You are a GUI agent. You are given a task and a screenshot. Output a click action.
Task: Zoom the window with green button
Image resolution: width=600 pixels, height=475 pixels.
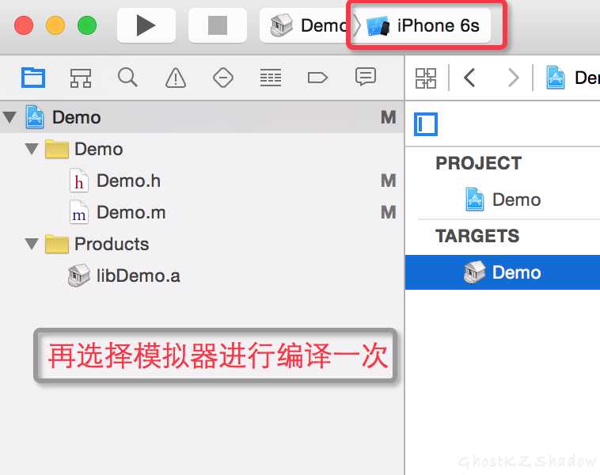click(x=87, y=25)
